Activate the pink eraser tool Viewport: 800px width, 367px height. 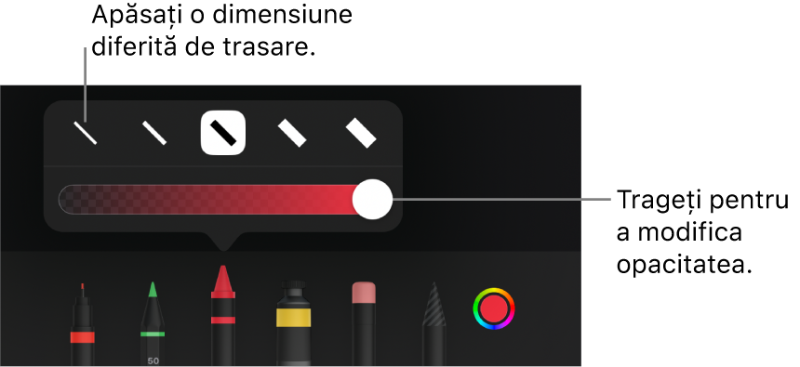(364, 323)
